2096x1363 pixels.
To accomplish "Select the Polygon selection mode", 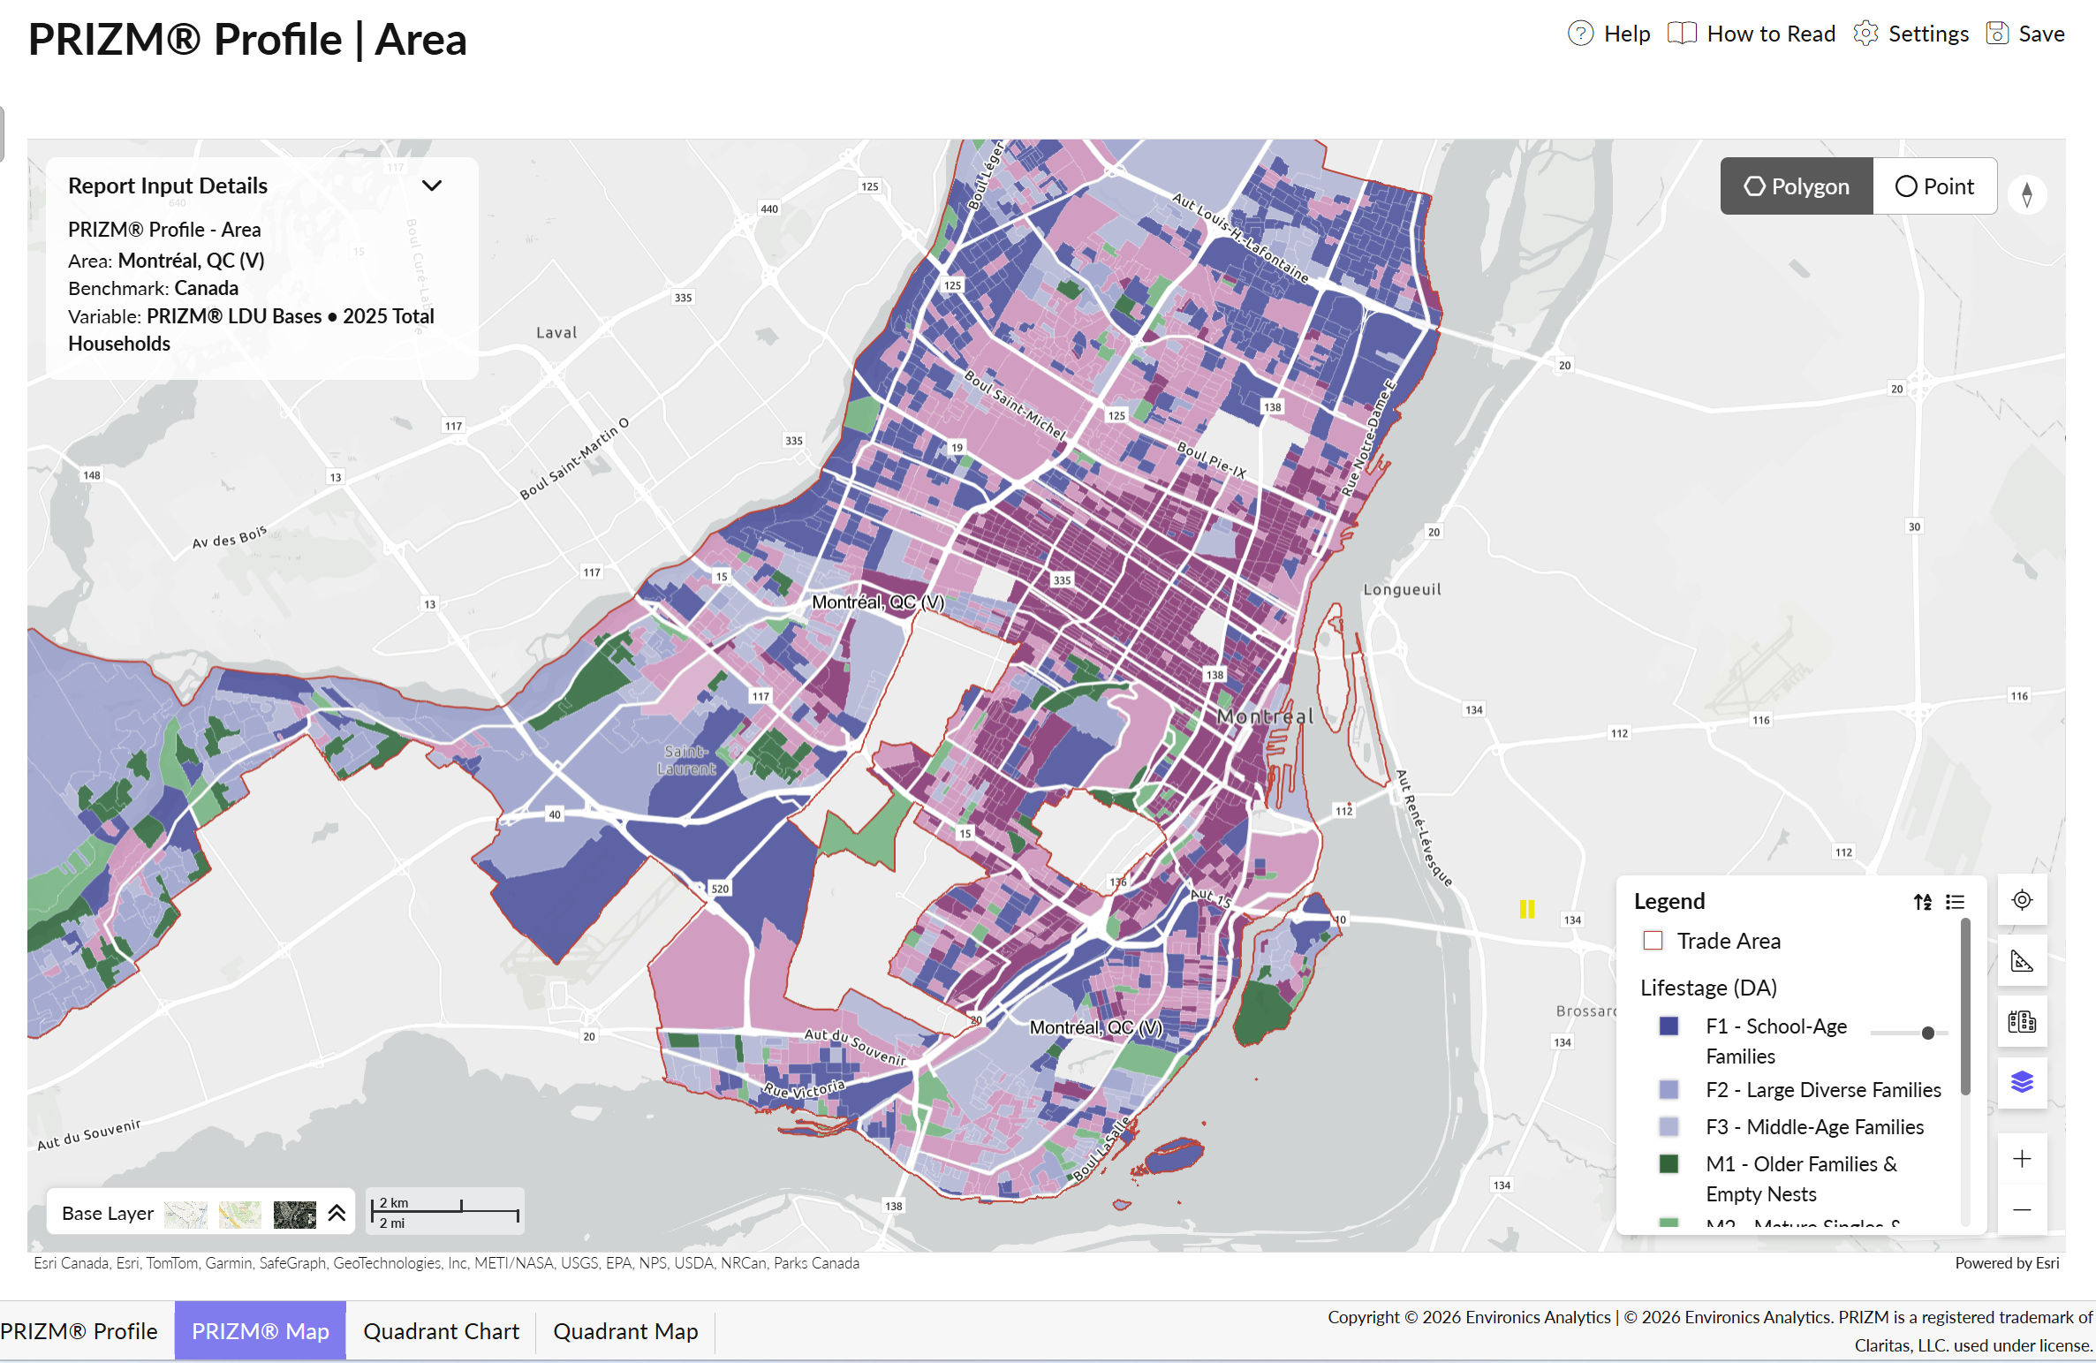I will [1797, 186].
